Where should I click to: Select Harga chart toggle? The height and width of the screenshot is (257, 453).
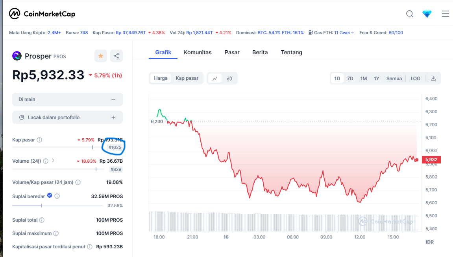click(161, 78)
